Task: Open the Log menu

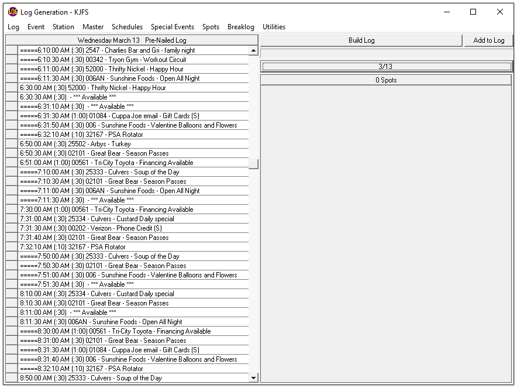Action: 13,27
